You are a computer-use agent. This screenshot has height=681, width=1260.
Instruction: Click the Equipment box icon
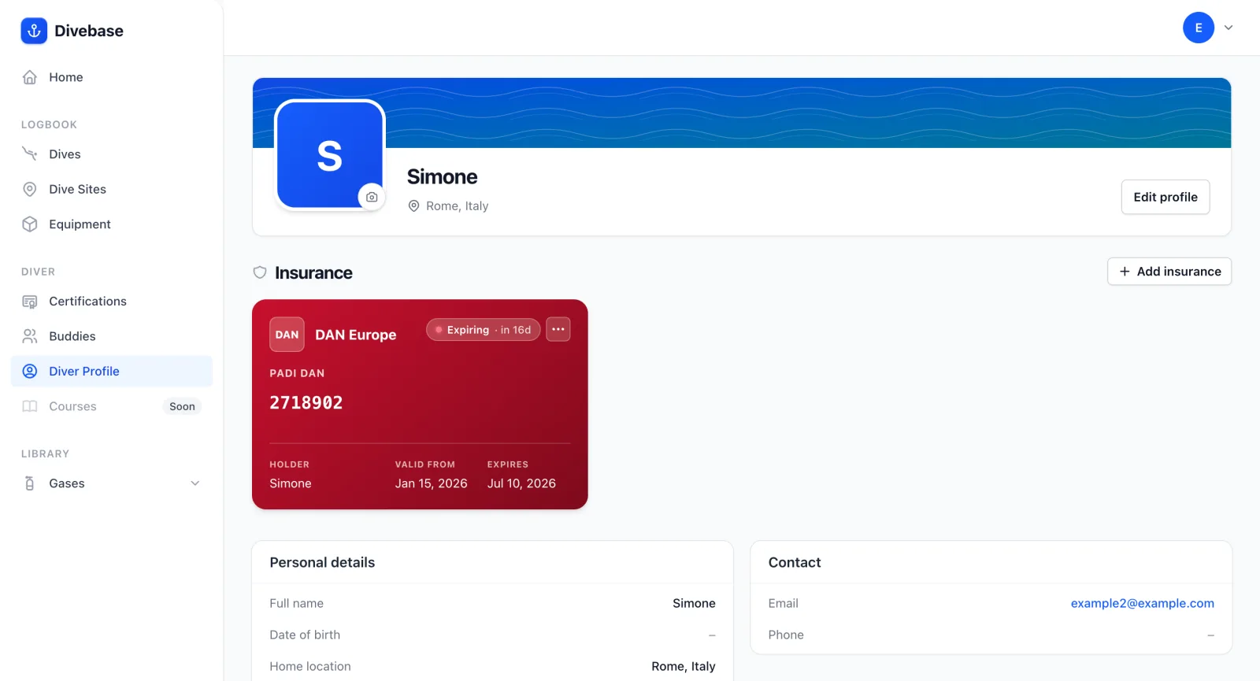point(30,224)
